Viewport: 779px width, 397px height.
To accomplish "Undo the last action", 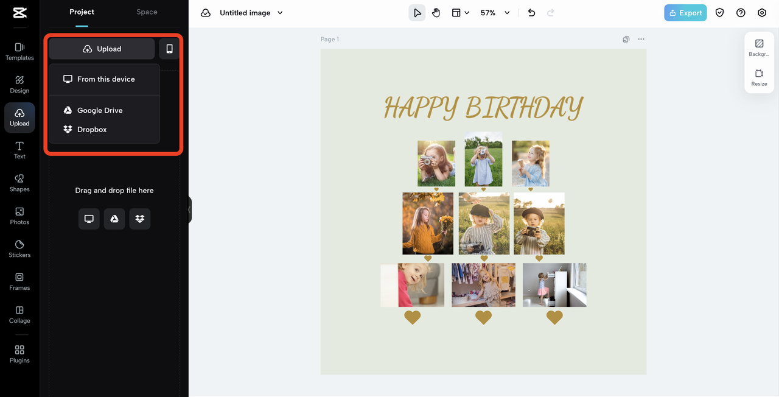I will pyautogui.click(x=531, y=13).
